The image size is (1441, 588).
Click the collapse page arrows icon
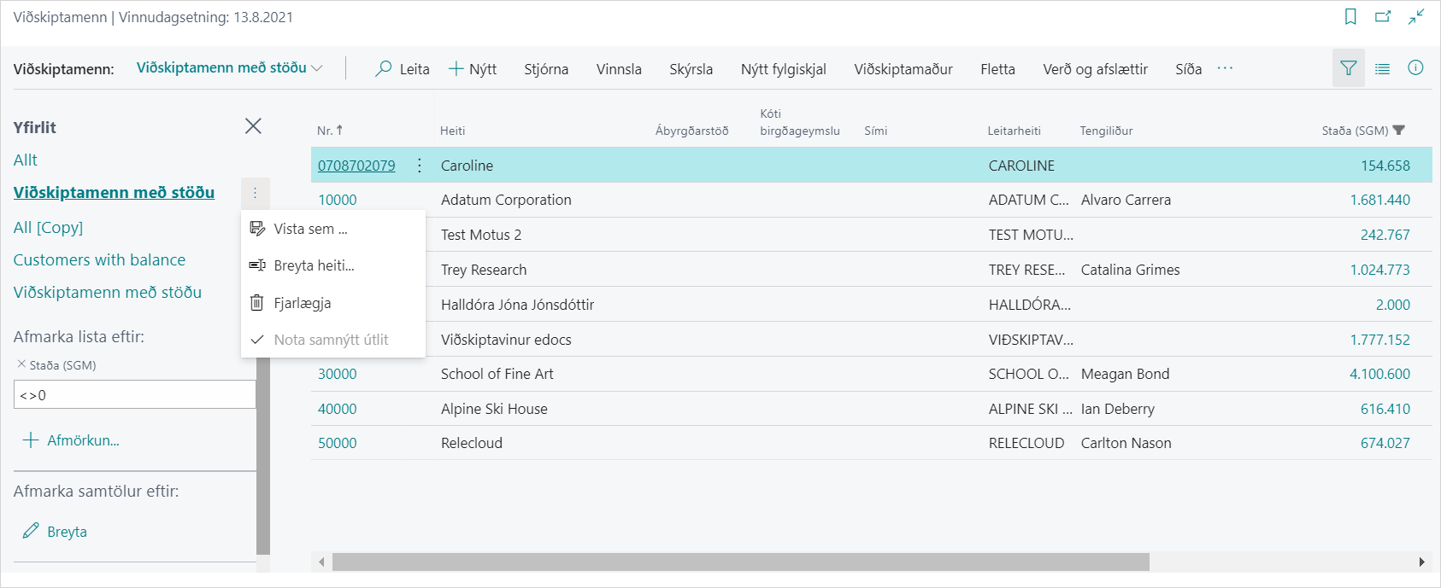pos(1416,17)
